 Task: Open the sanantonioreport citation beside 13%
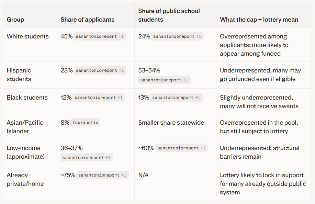tap(176, 98)
